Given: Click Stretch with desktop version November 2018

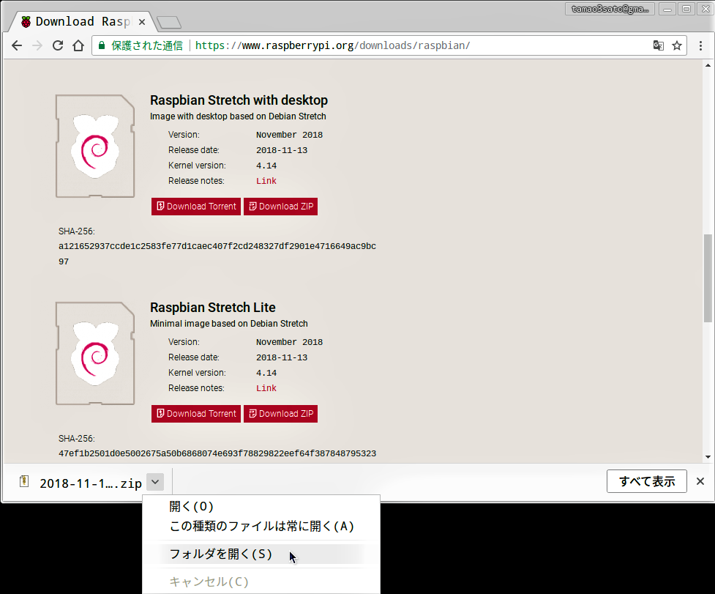Looking at the screenshot, I should [289, 135].
